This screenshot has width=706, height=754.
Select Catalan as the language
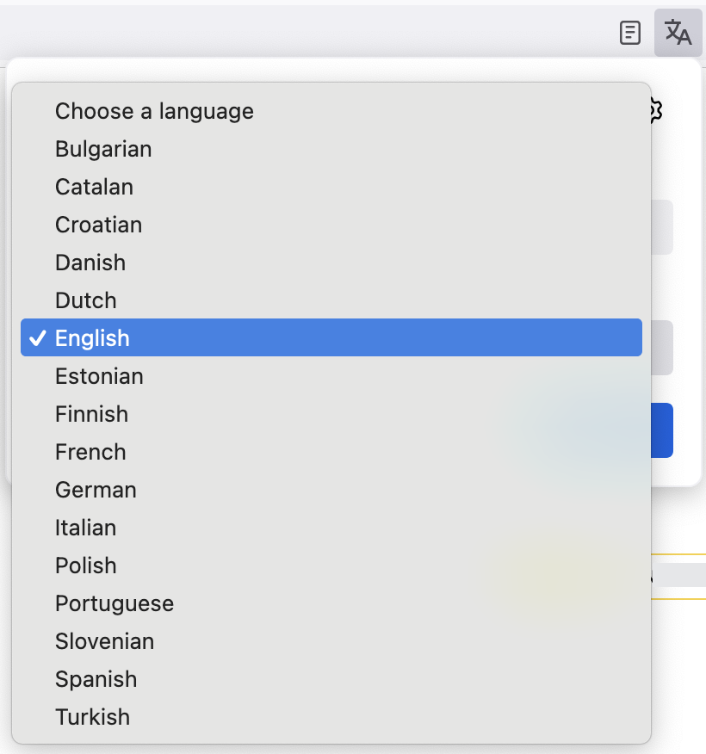coord(94,186)
